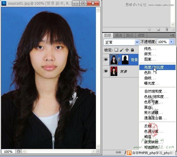Click the source01.jpg document title
The image size is (177, 157).
[39, 3]
